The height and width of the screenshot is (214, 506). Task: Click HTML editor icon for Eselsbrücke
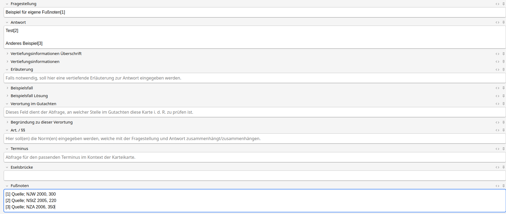pos(497,168)
